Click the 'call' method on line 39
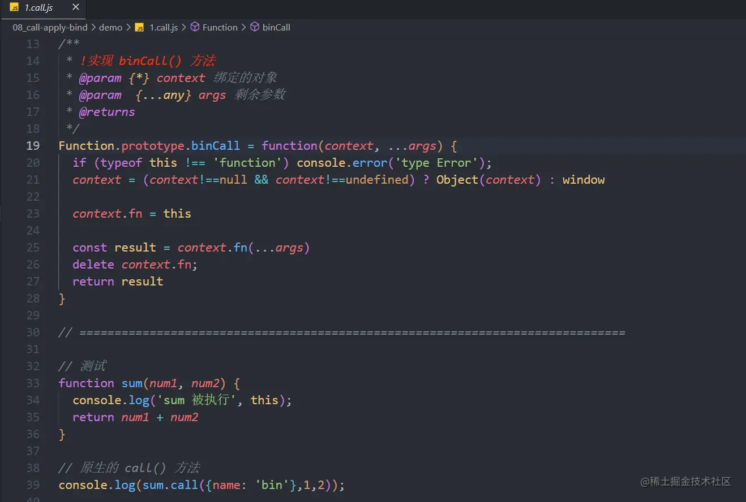 [185, 485]
